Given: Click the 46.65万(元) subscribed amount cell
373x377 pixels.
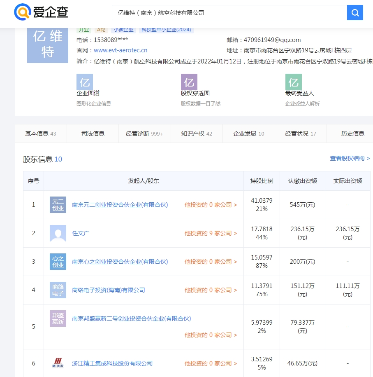Looking at the screenshot, I should pyautogui.click(x=302, y=363).
